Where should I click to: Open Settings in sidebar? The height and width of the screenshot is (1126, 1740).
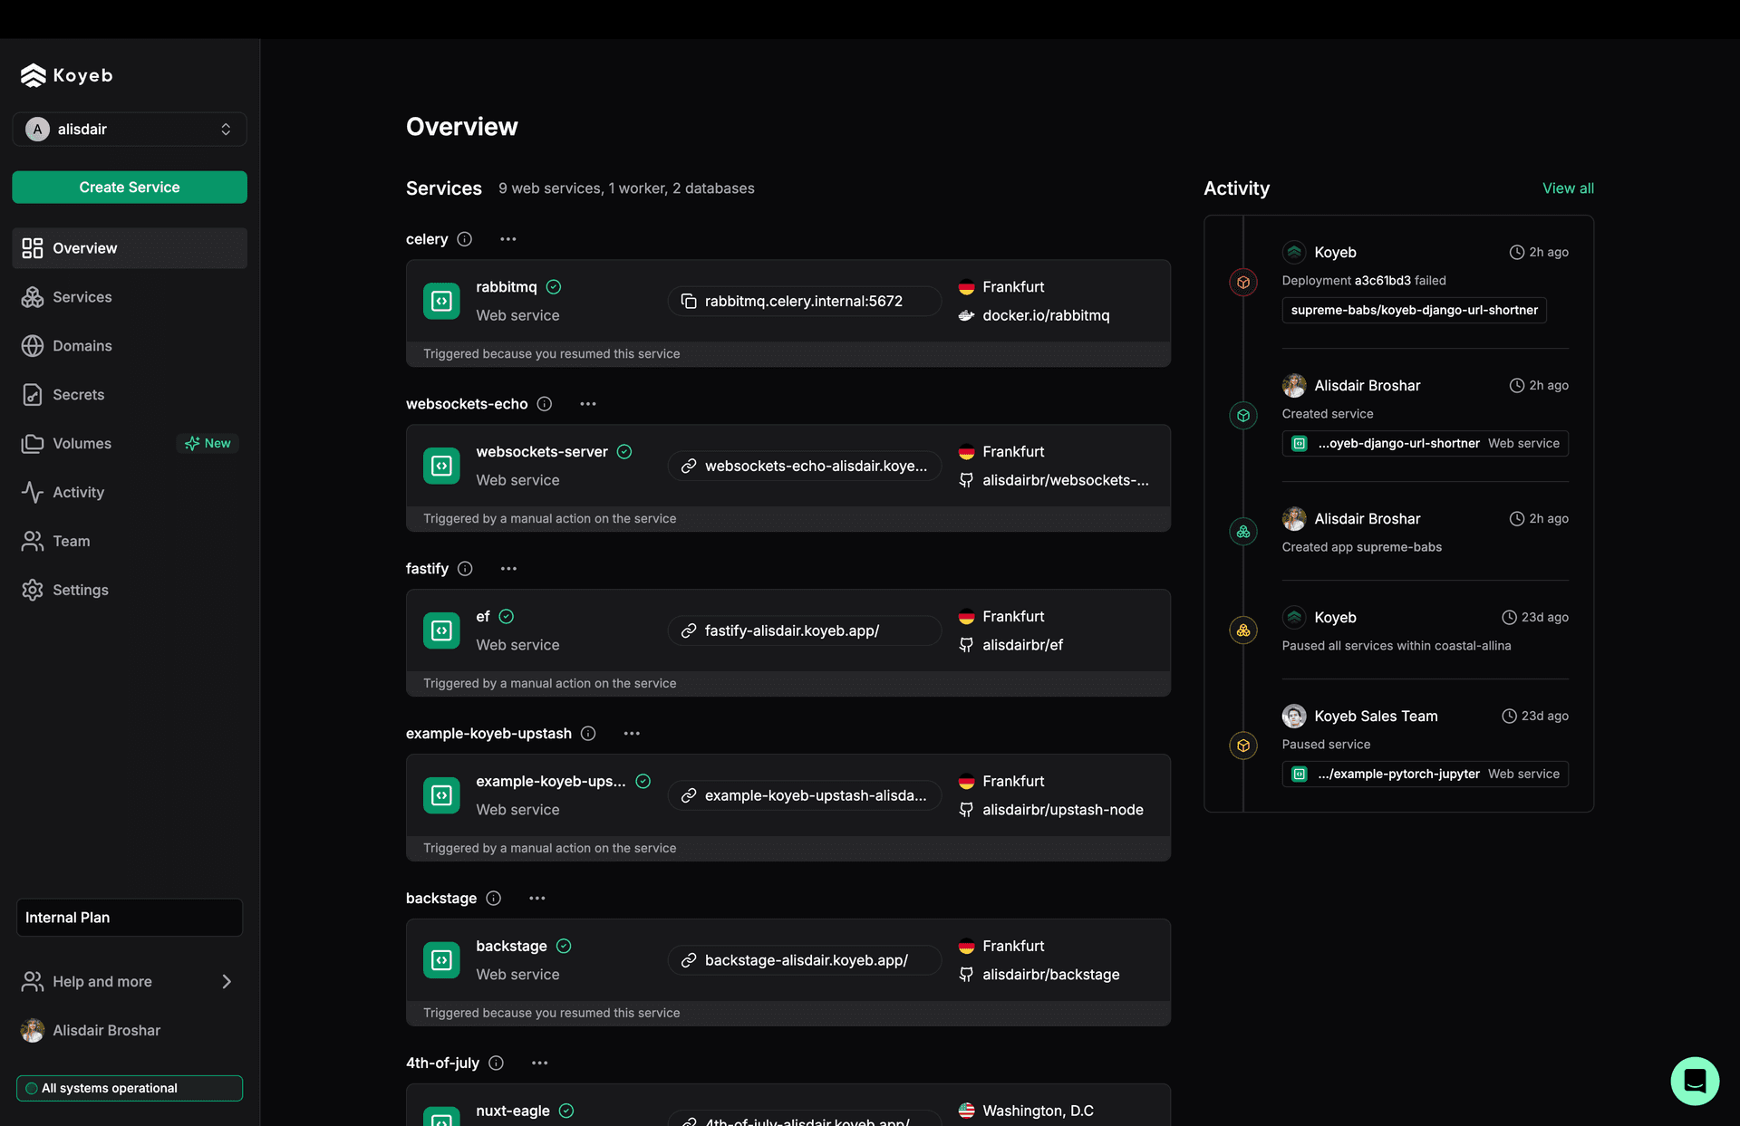[x=79, y=590]
